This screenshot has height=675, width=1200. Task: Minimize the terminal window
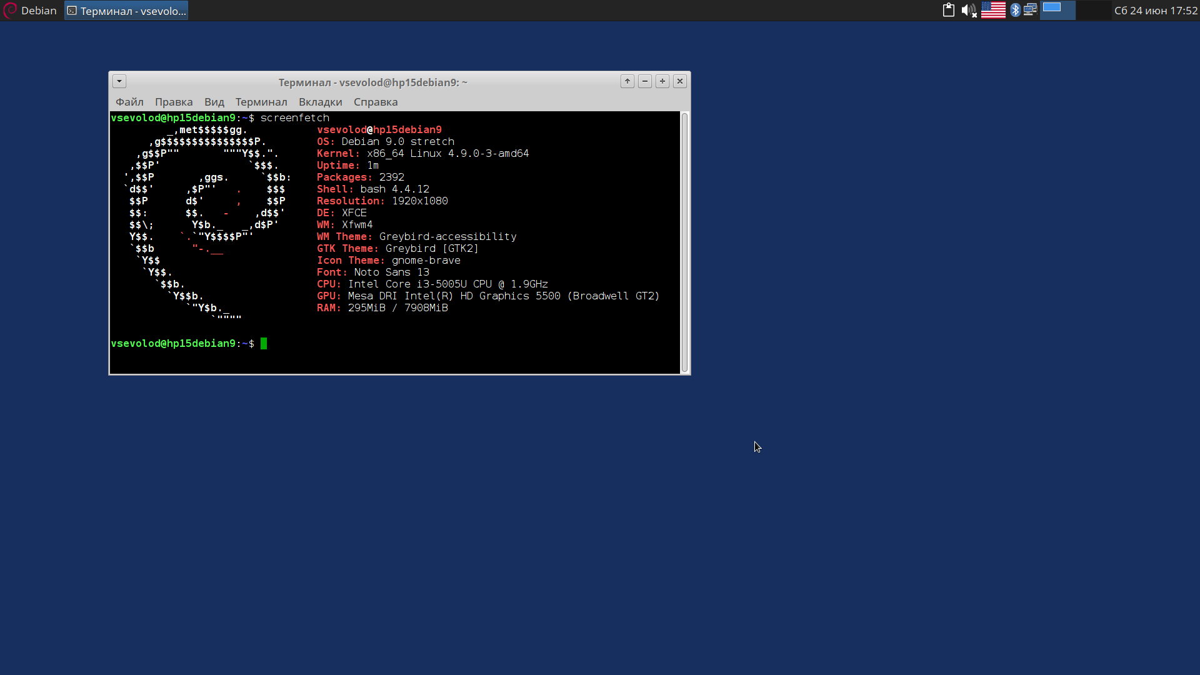(x=645, y=81)
